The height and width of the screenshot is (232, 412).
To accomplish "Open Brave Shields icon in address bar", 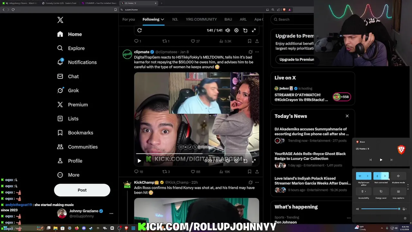I will (284, 10).
